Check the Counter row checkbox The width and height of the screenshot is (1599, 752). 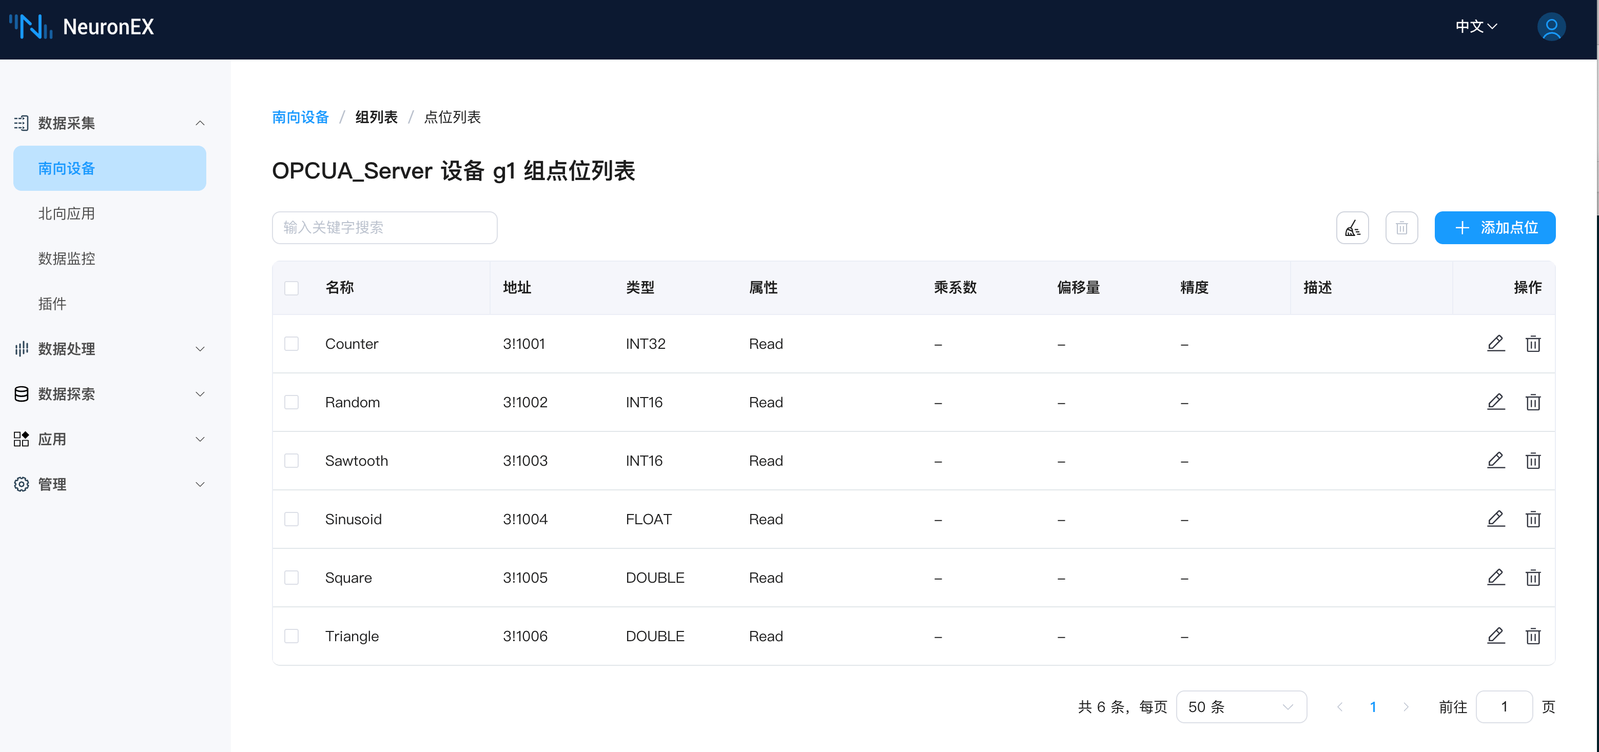coord(291,344)
